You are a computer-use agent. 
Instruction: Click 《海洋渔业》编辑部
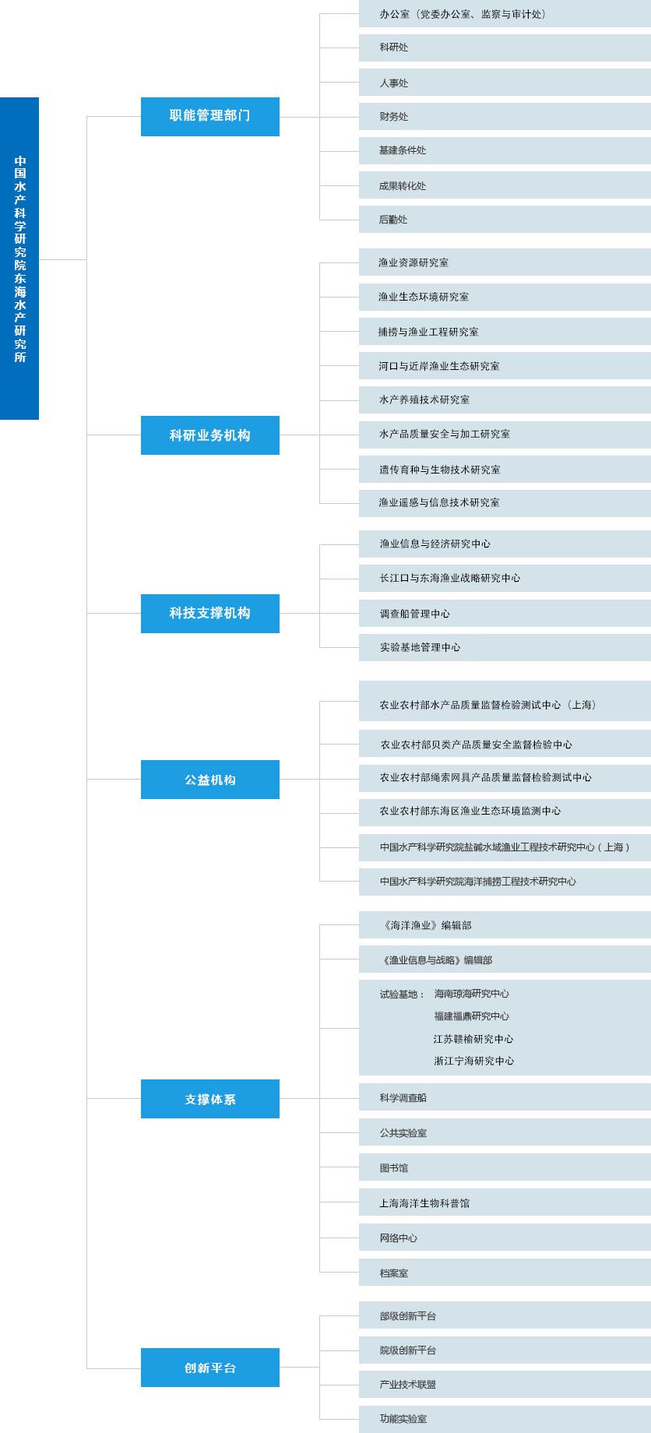(x=505, y=925)
